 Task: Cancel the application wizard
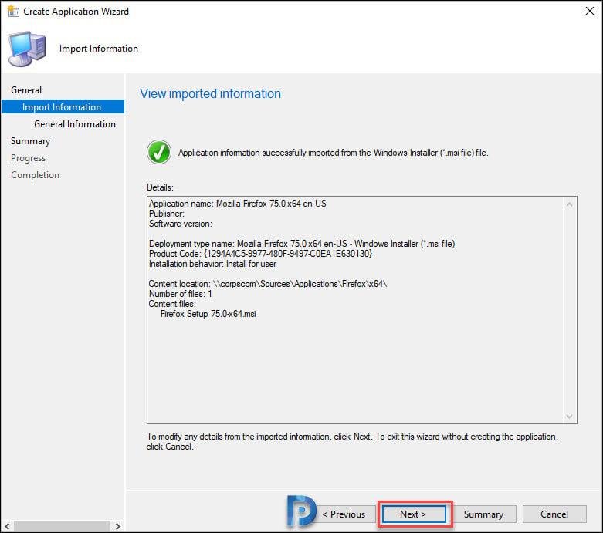pos(554,514)
